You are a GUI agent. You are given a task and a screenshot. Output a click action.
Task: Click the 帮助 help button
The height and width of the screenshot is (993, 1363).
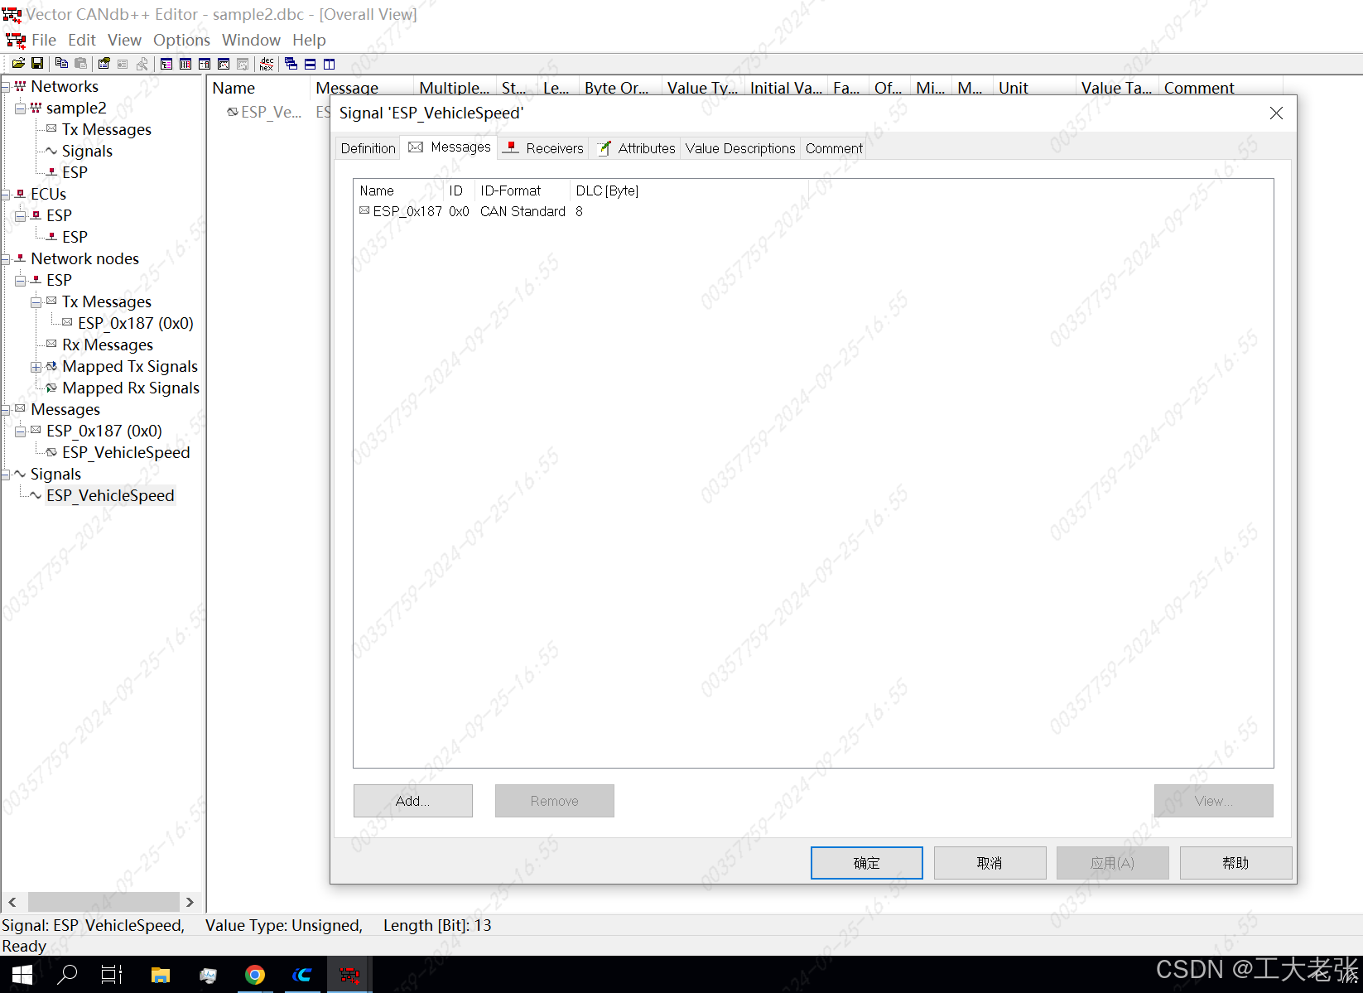(x=1235, y=863)
